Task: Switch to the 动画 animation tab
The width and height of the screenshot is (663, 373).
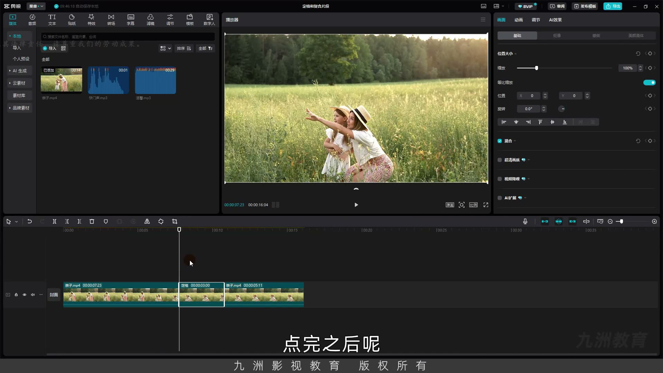Action: (x=518, y=20)
